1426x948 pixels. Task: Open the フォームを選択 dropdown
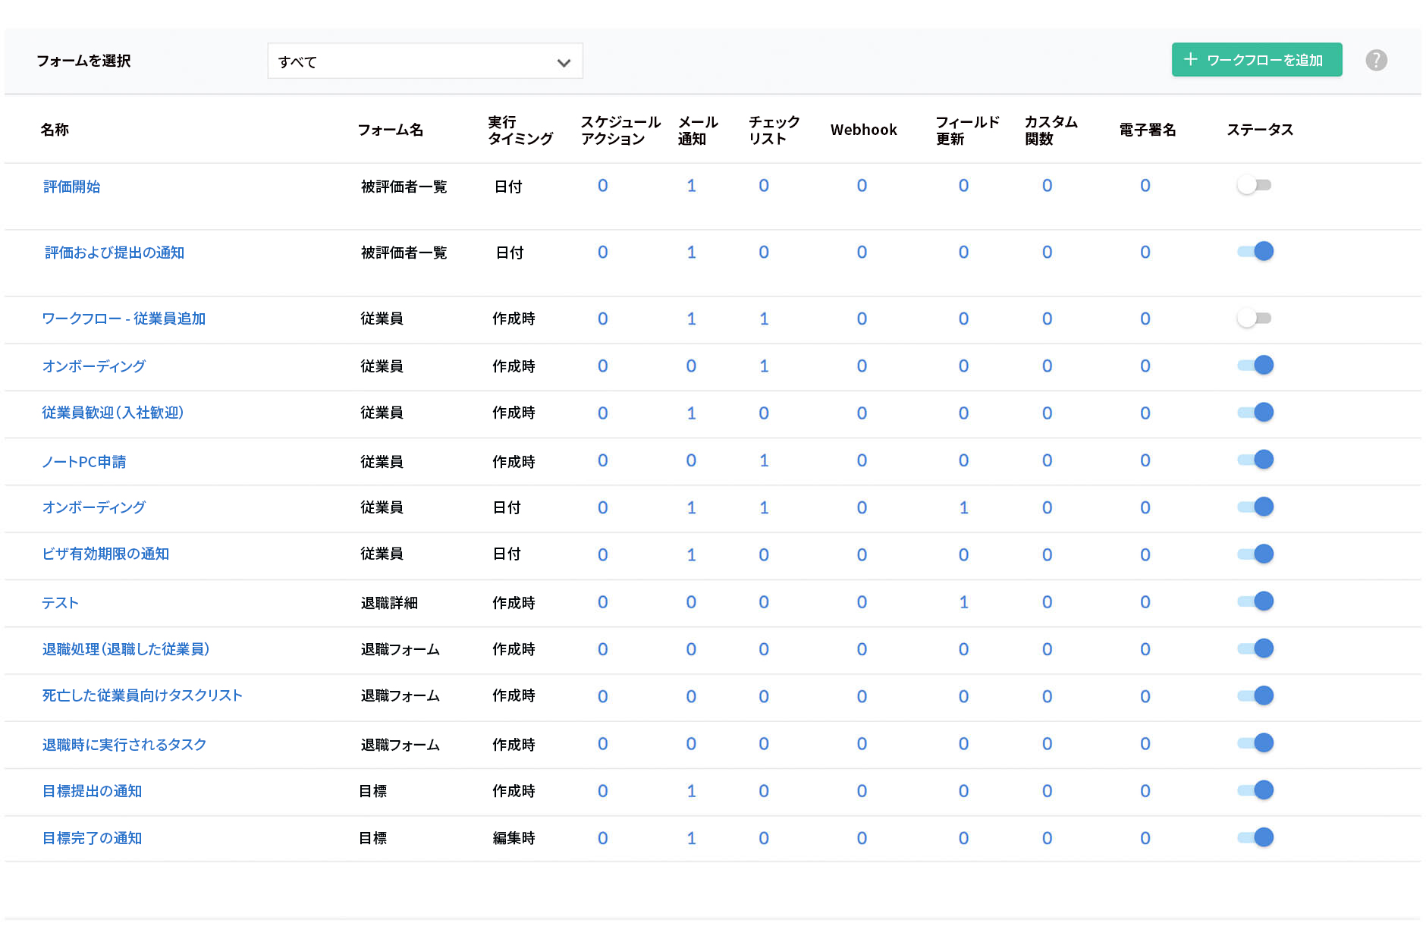(425, 61)
